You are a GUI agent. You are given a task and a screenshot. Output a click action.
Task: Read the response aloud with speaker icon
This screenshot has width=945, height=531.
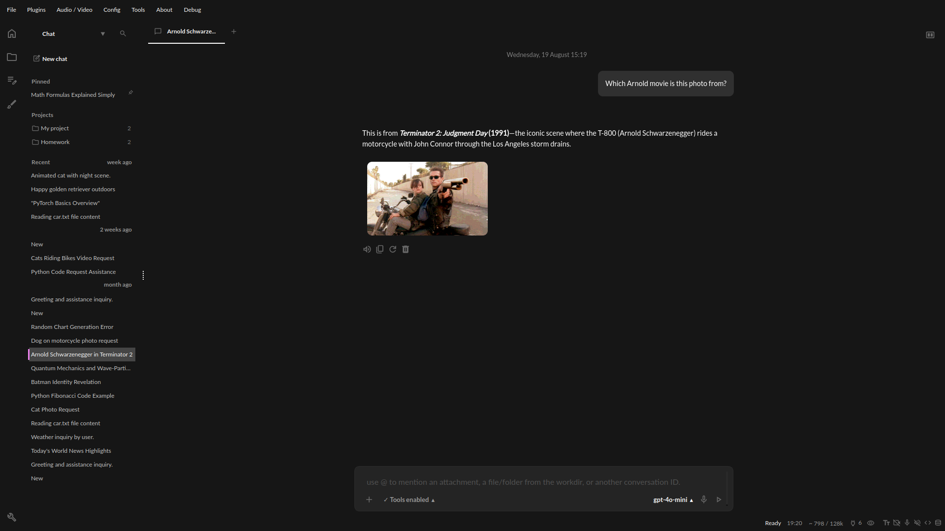367,249
